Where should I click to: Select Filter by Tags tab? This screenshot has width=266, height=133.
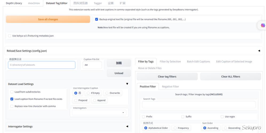tap(146, 61)
